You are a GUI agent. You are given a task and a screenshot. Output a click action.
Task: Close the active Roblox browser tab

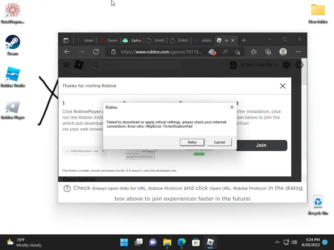pyautogui.click(x=233, y=40)
